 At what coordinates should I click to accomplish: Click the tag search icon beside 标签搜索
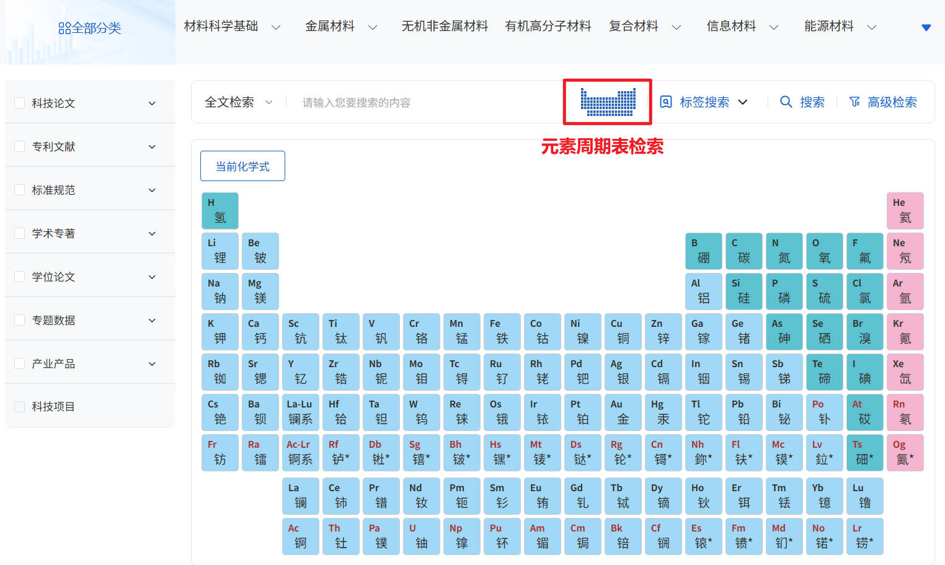665,102
